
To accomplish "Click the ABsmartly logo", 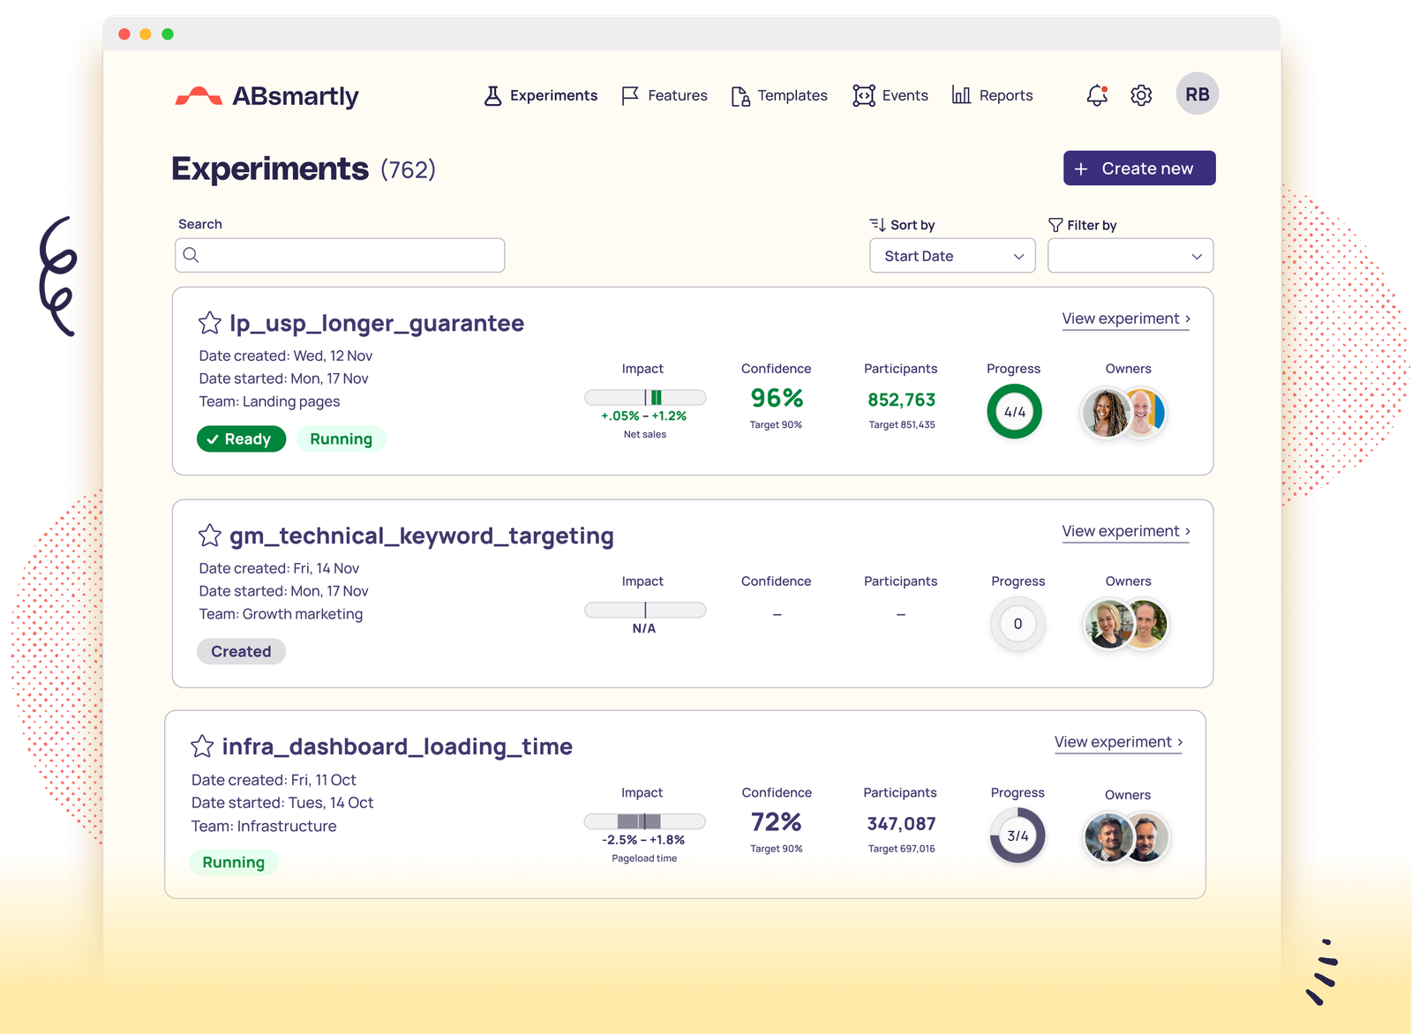I will point(267,96).
